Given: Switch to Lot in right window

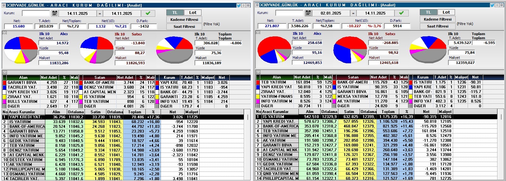Looking at the screenshot, I should tap(446, 12).
